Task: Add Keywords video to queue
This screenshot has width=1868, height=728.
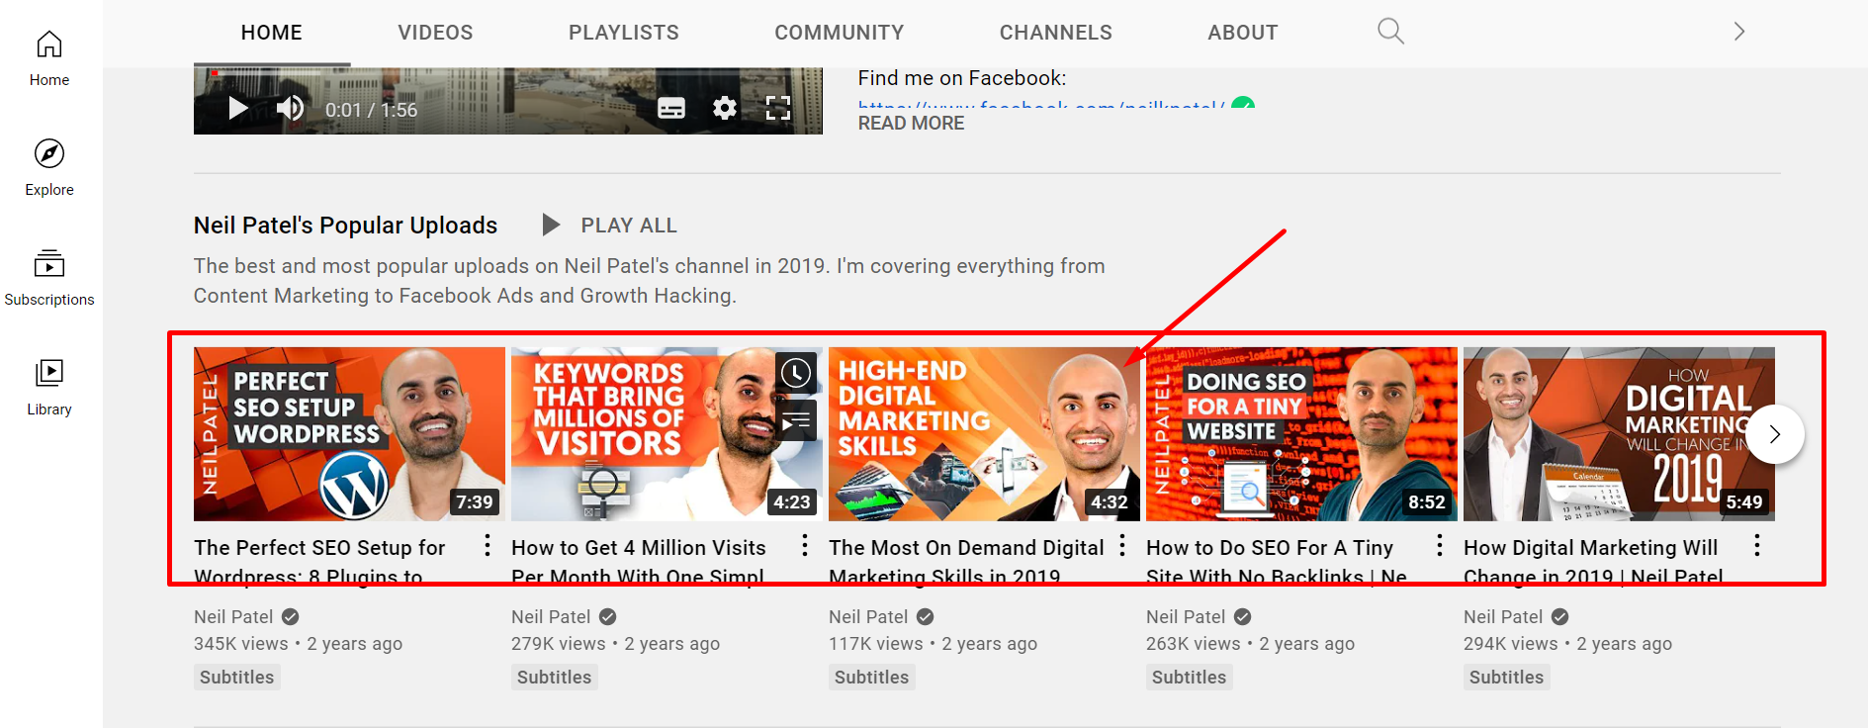Action: tap(796, 421)
